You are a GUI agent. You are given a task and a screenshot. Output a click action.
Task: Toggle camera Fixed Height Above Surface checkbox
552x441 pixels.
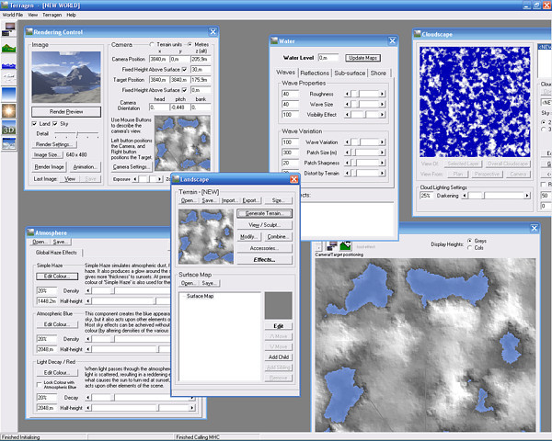[x=184, y=69]
